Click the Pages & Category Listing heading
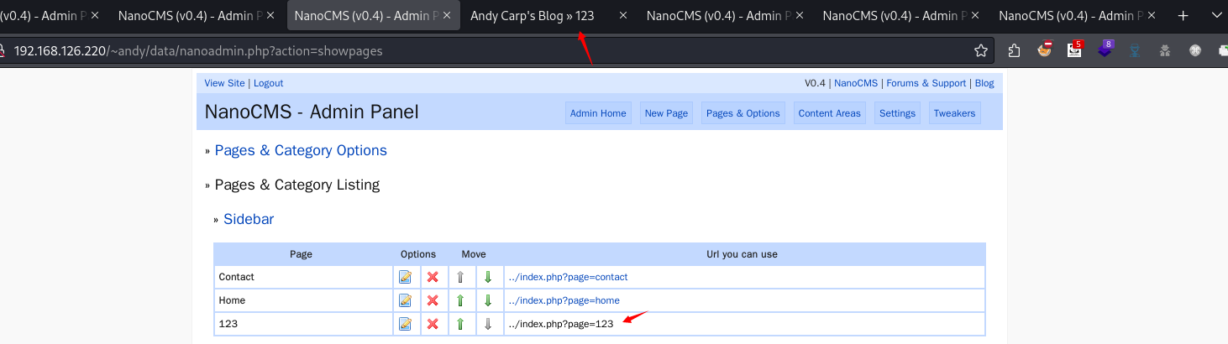The image size is (1228, 344). point(297,185)
